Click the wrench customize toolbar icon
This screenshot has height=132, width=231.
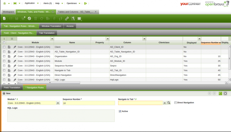pos(73,19)
